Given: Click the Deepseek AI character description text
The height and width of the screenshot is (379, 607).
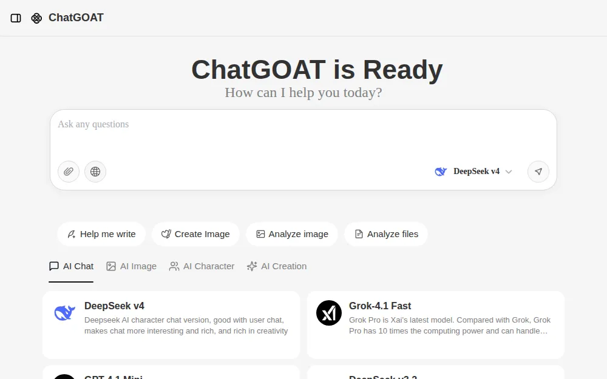Looking at the screenshot, I should point(186,326).
